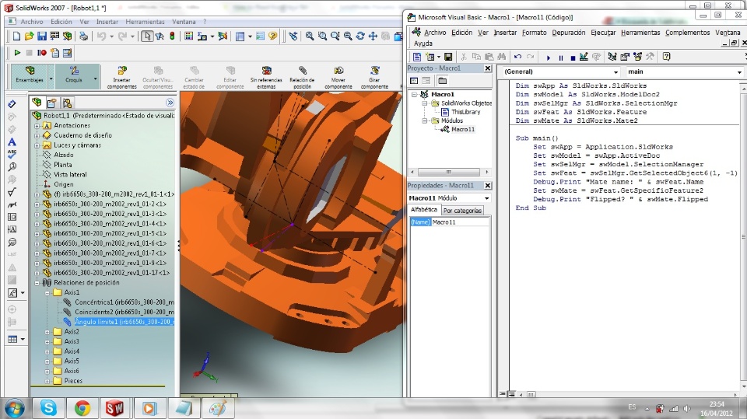Viewport: 747px width, 419px height.
Task: Switch to the PropertyManager tab icon
Action: coord(52,103)
